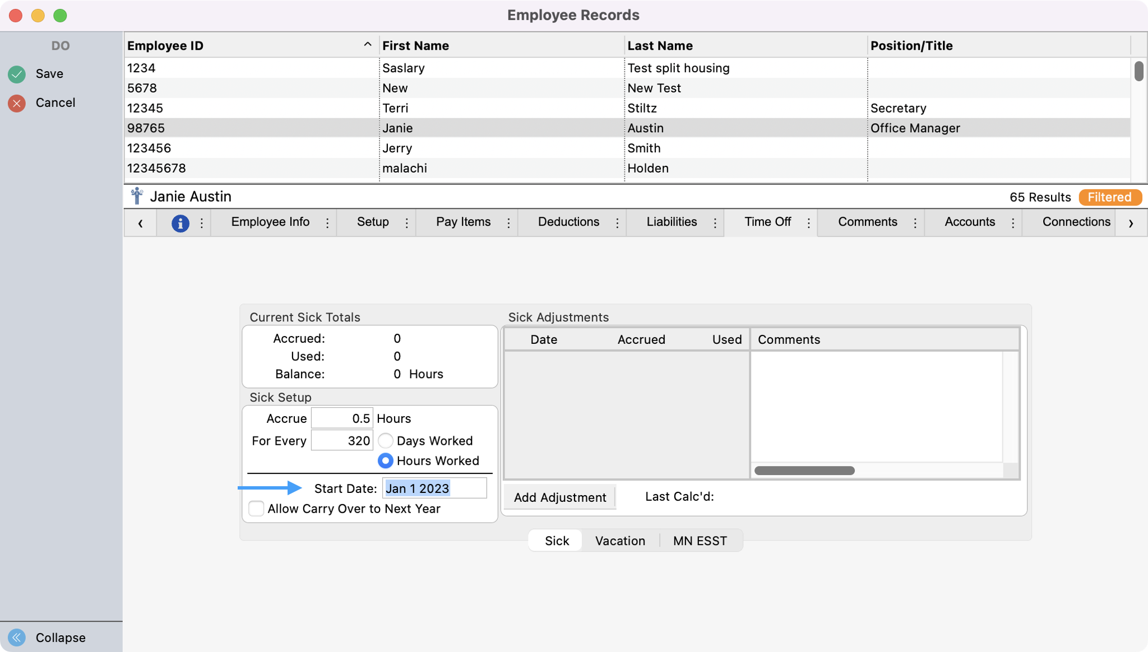
Task: Click the red Cancel X icon
Action: 17,103
